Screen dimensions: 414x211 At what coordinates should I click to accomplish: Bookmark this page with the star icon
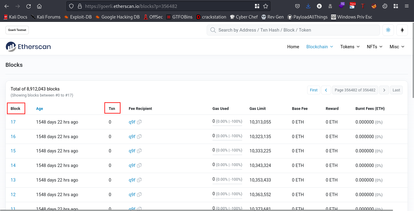pos(266,6)
